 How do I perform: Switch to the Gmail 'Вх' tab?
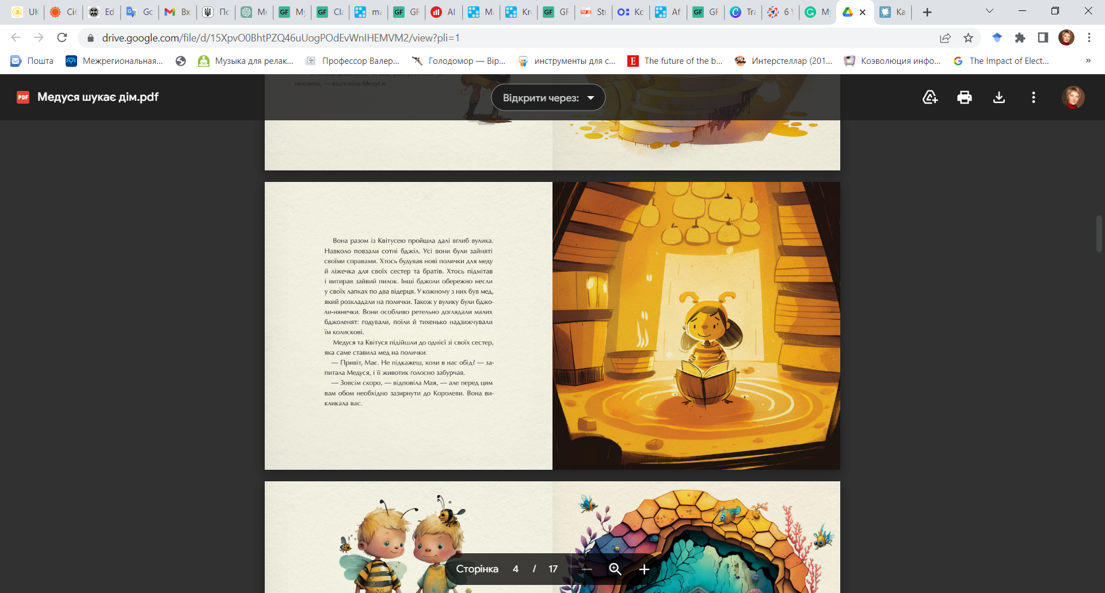[177, 12]
